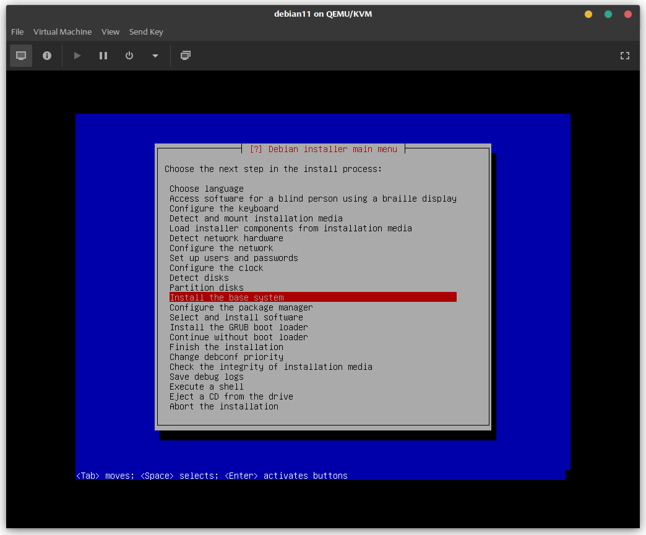Show the graphical console view
The width and height of the screenshot is (646, 535).
pyautogui.click(x=21, y=56)
